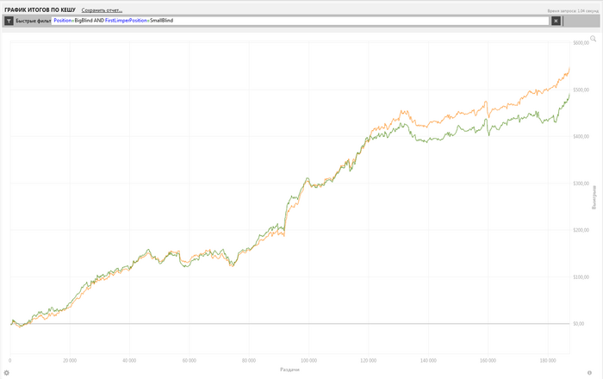Click the 80 000 hands axis label
The width and height of the screenshot is (603, 379).
point(249,361)
